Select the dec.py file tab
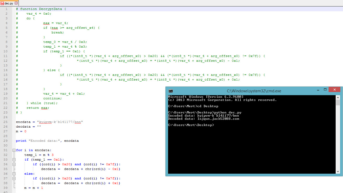This screenshot has height=193, width=343. 9,3
